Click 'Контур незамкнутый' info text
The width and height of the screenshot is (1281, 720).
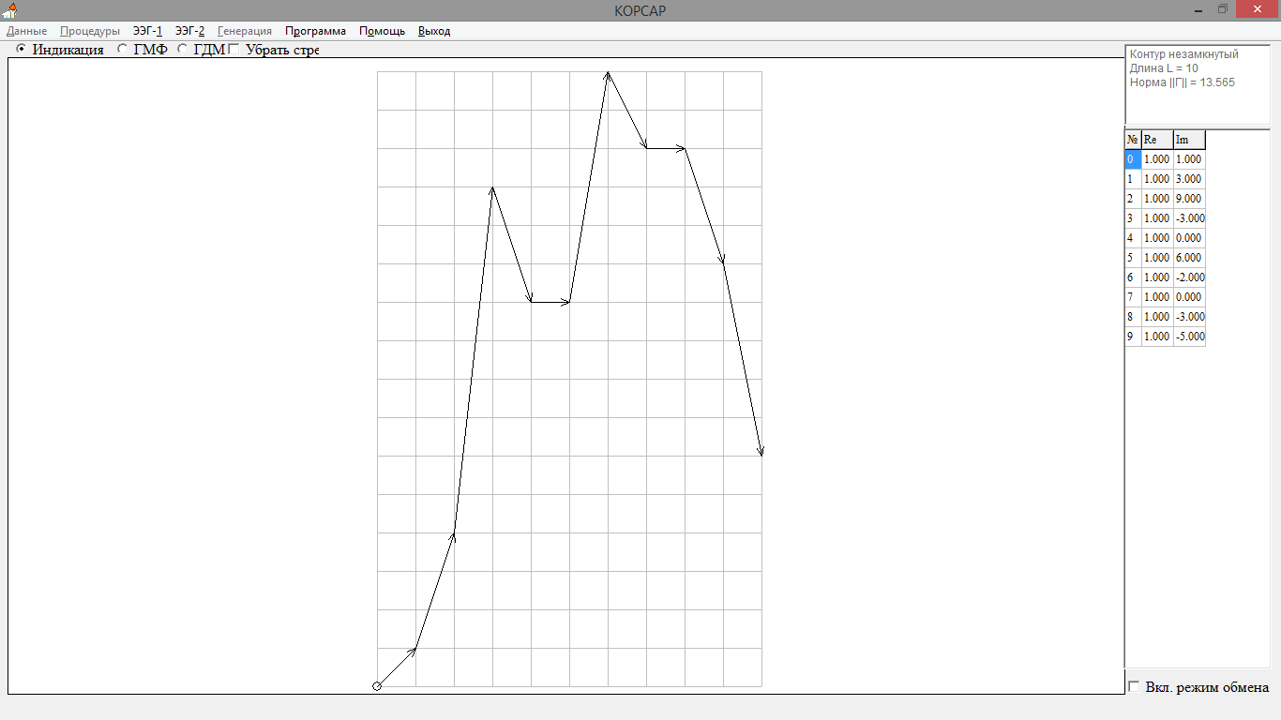(1184, 54)
